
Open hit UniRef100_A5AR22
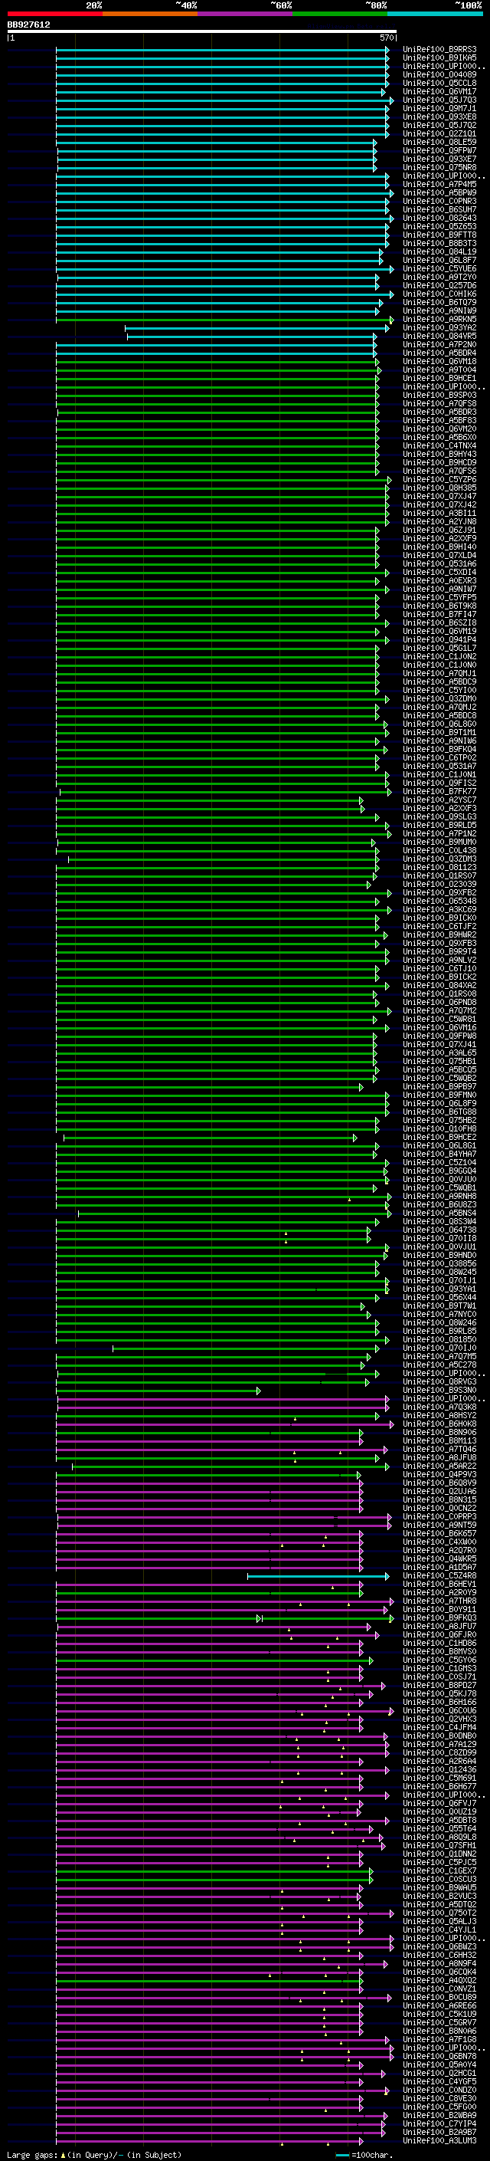click(439, 1466)
